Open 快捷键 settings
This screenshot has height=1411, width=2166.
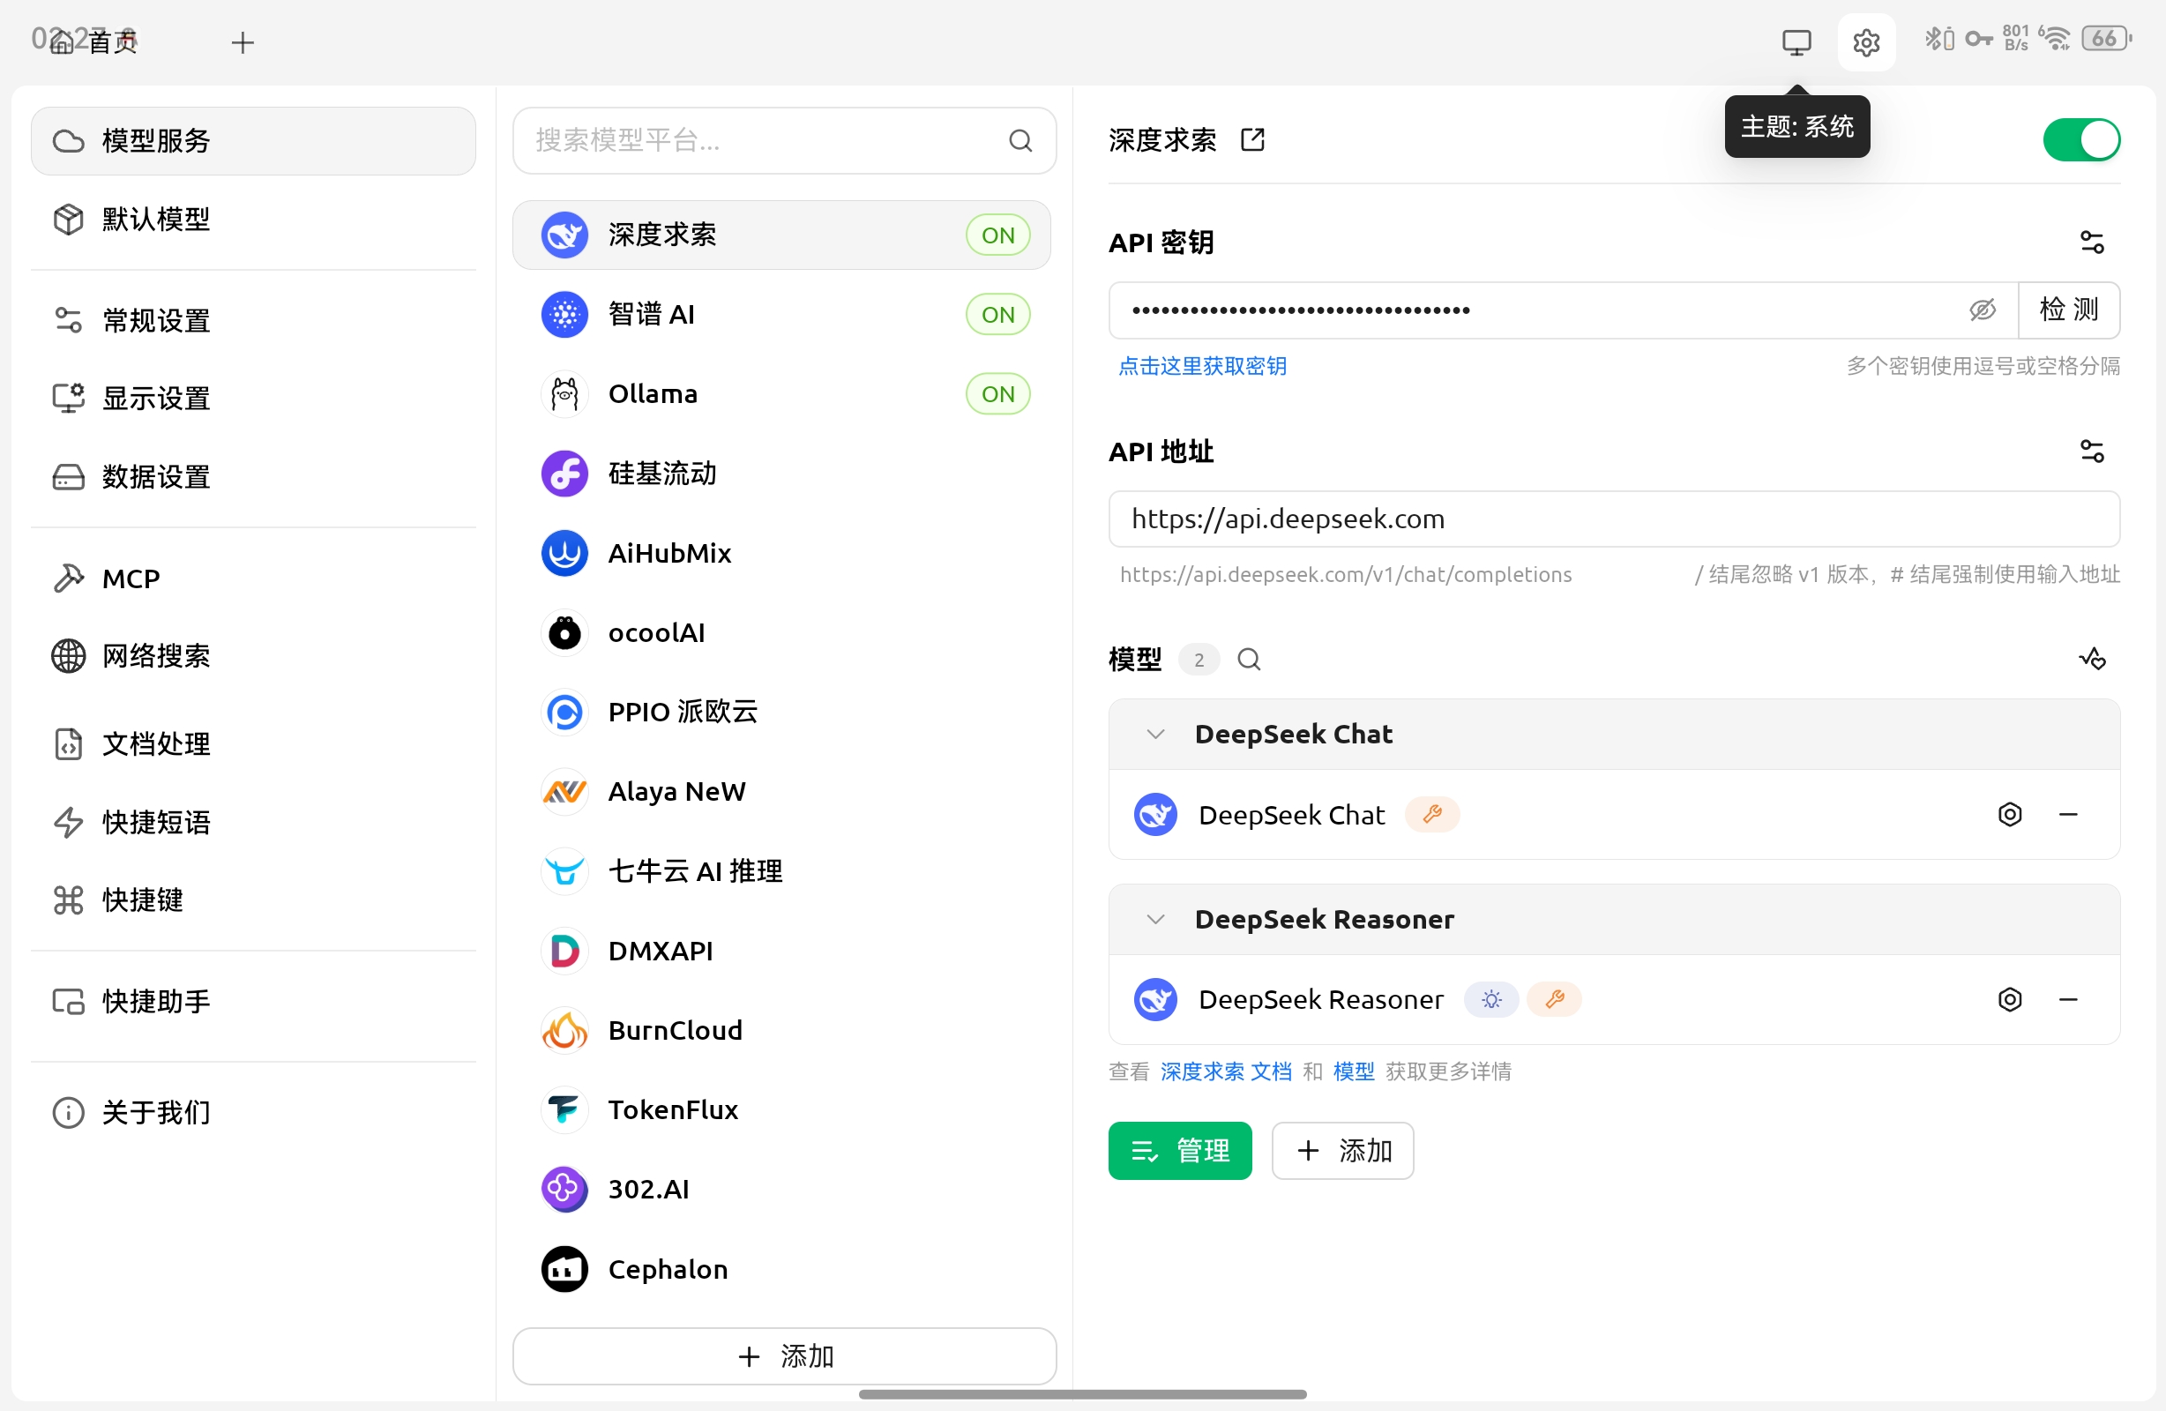[x=253, y=900]
